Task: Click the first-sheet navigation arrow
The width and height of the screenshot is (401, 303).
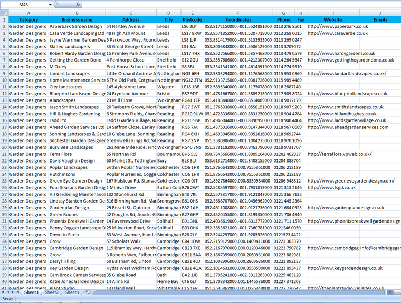Action: 3,292
